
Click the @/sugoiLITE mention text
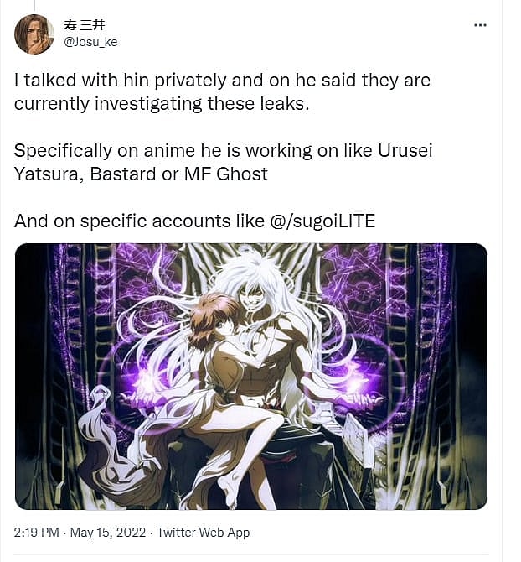322,221
